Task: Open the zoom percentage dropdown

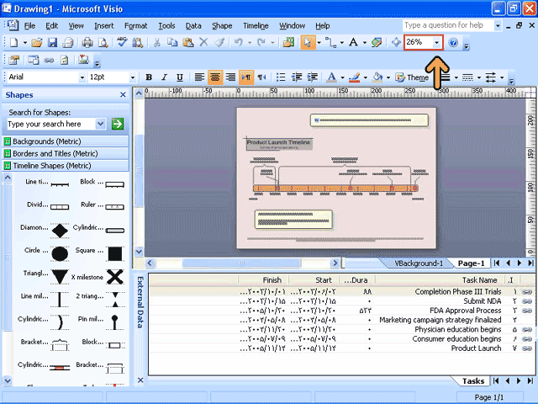Action: pyautogui.click(x=437, y=42)
